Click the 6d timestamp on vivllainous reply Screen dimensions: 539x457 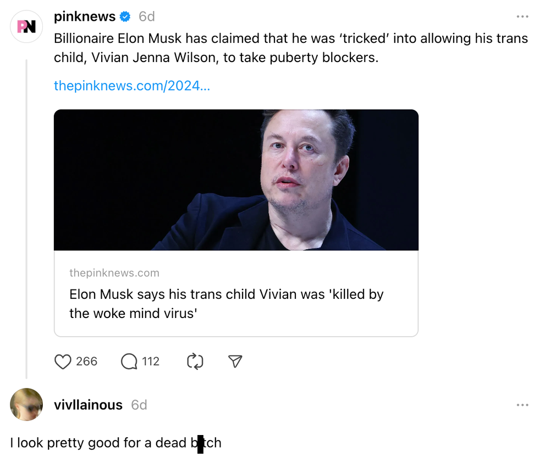tap(139, 405)
